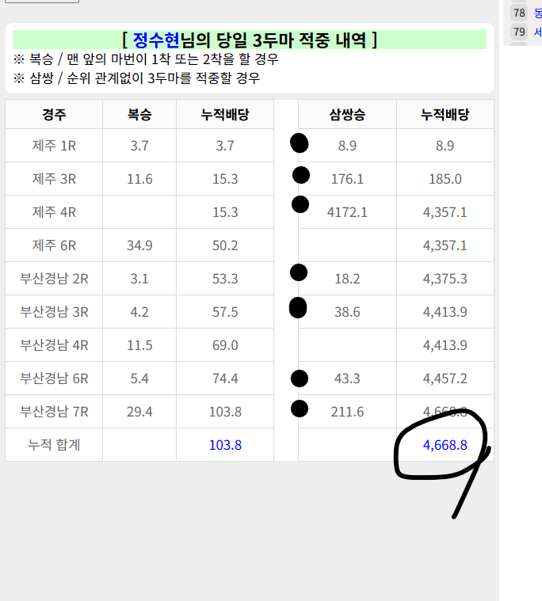Open the blue link next to badge 78
This screenshot has height=601, width=542.
538,13
